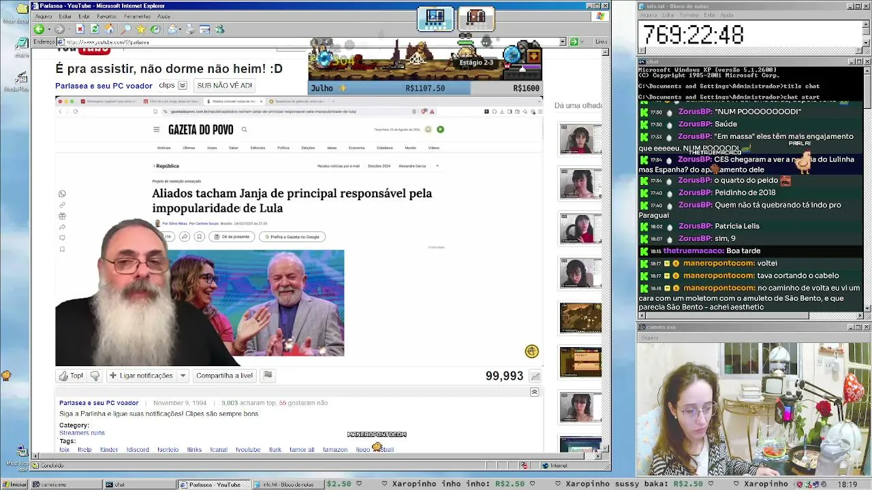Click the SUB NÃO VÊ AD! button
The height and width of the screenshot is (490, 872).
(x=224, y=86)
